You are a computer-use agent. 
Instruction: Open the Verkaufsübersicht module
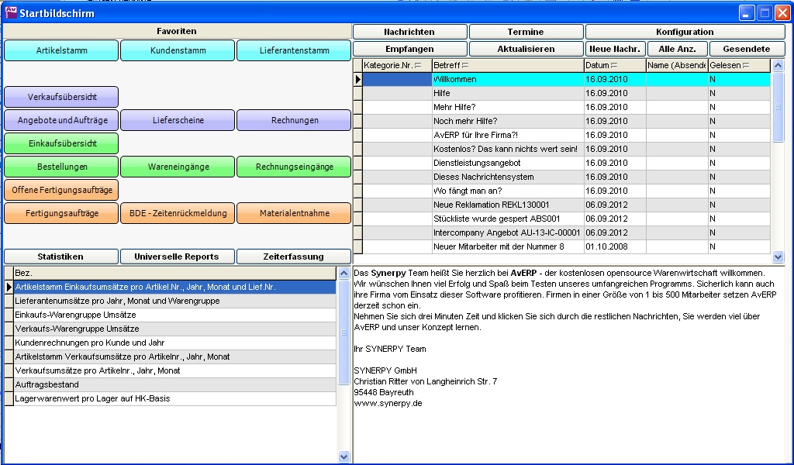61,97
